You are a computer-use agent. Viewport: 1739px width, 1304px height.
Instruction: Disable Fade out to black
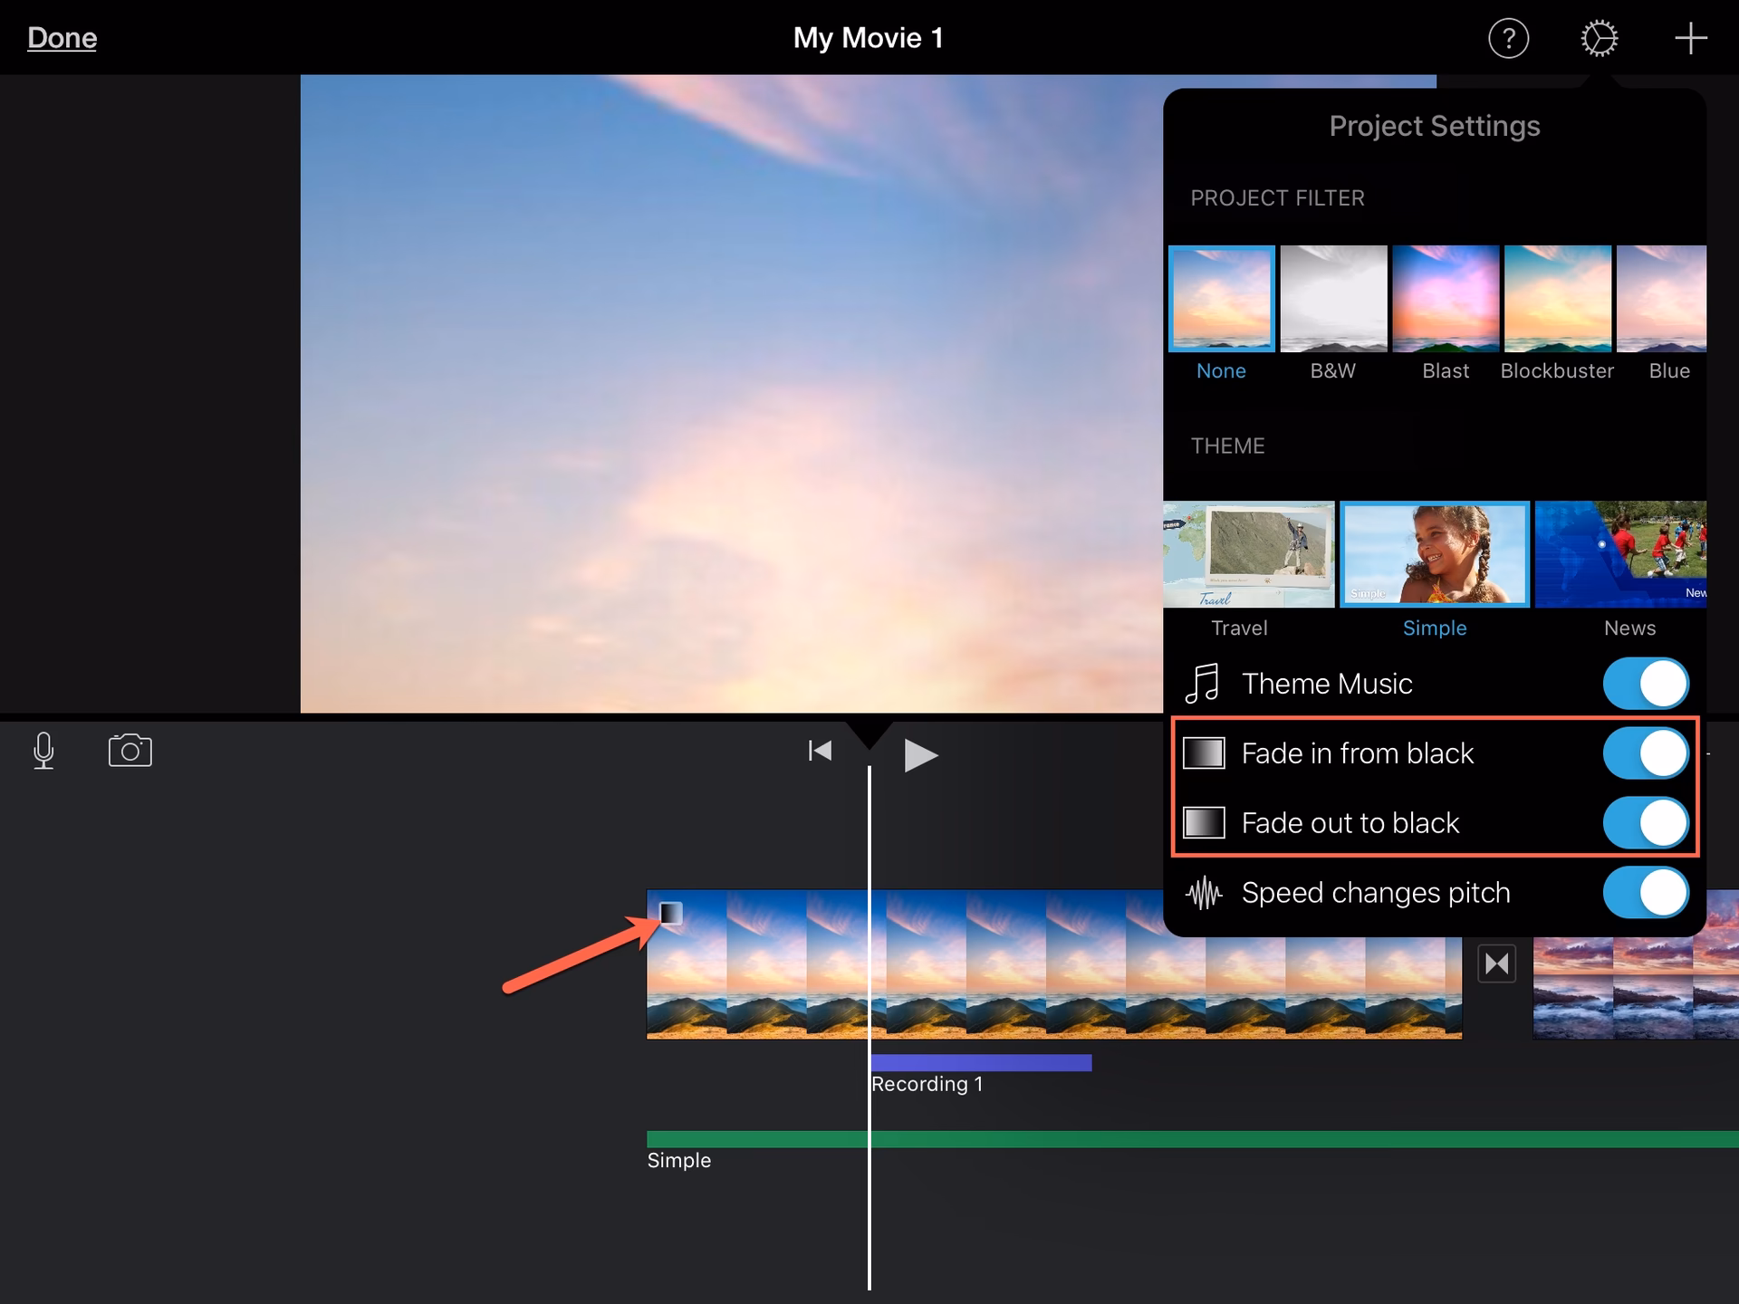click(x=1645, y=823)
